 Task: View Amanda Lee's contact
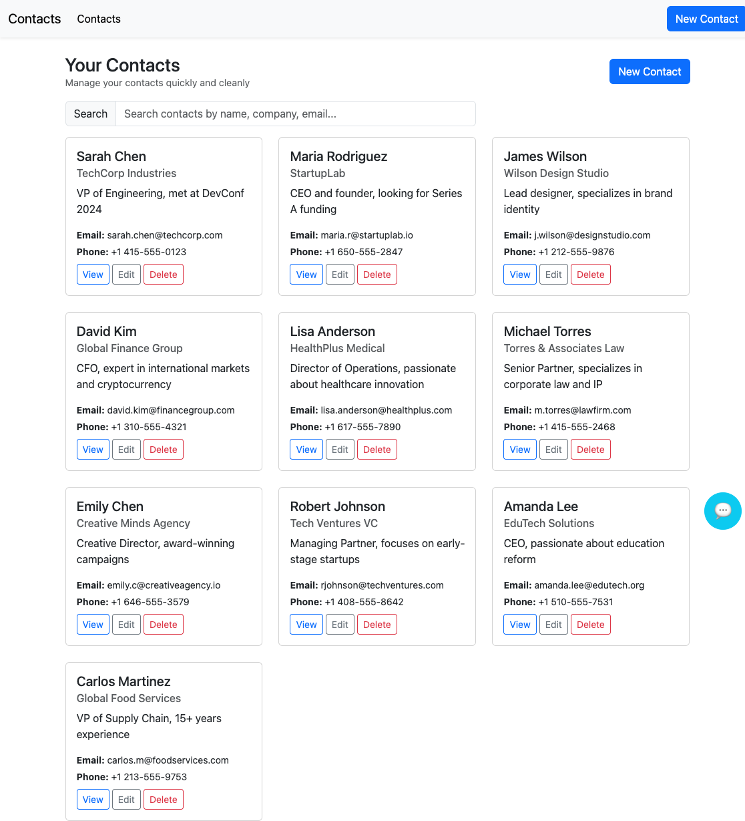520,625
